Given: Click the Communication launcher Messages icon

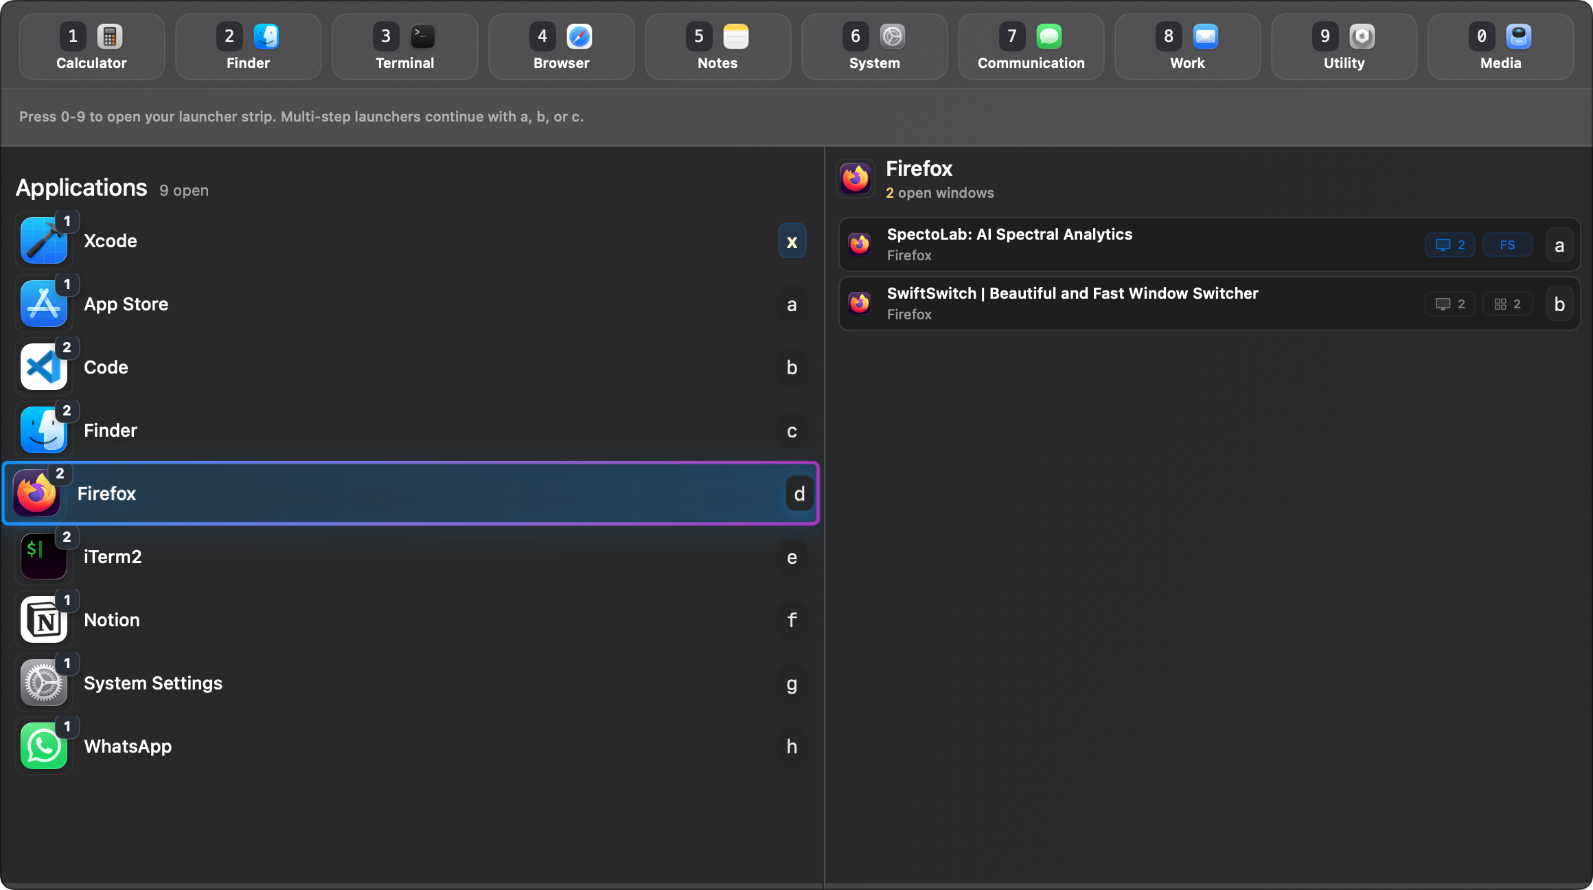Looking at the screenshot, I should coord(1049,36).
